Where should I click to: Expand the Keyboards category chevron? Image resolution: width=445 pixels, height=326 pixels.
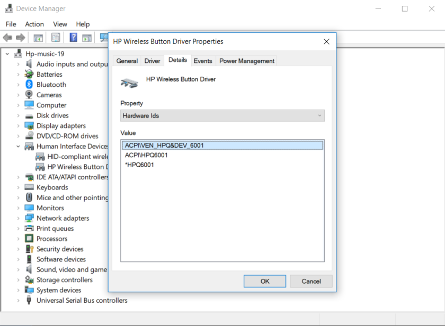[x=18, y=187]
